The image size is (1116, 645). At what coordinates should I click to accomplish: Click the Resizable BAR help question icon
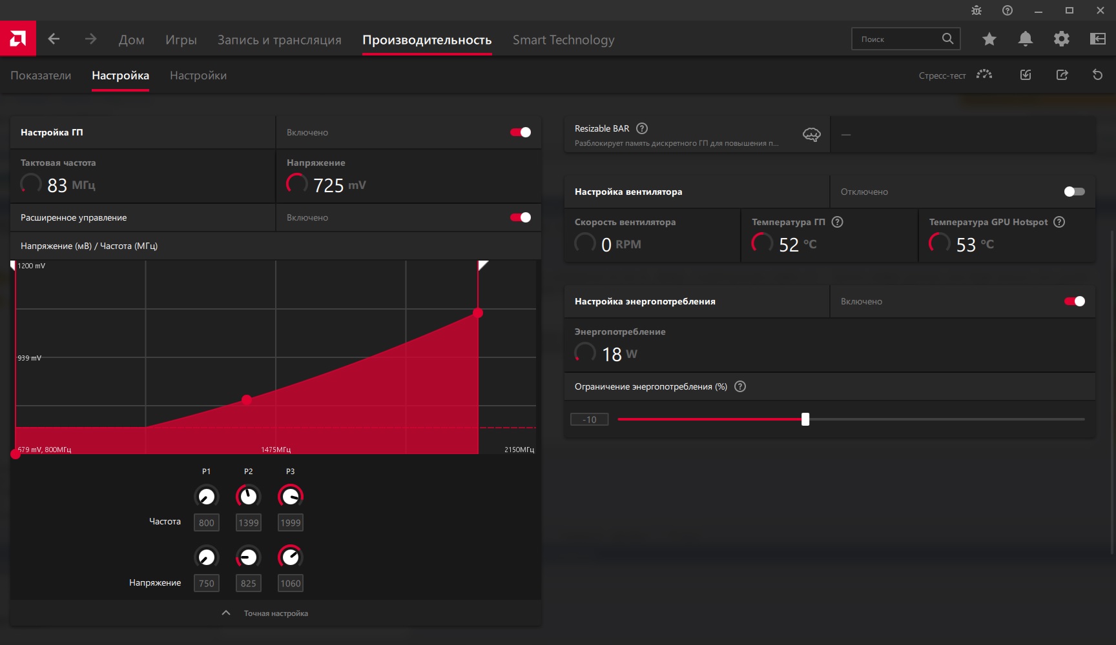click(642, 128)
